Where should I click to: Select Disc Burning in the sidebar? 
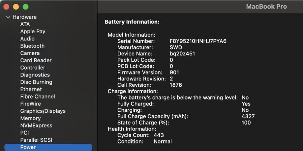click(x=36, y=82)
